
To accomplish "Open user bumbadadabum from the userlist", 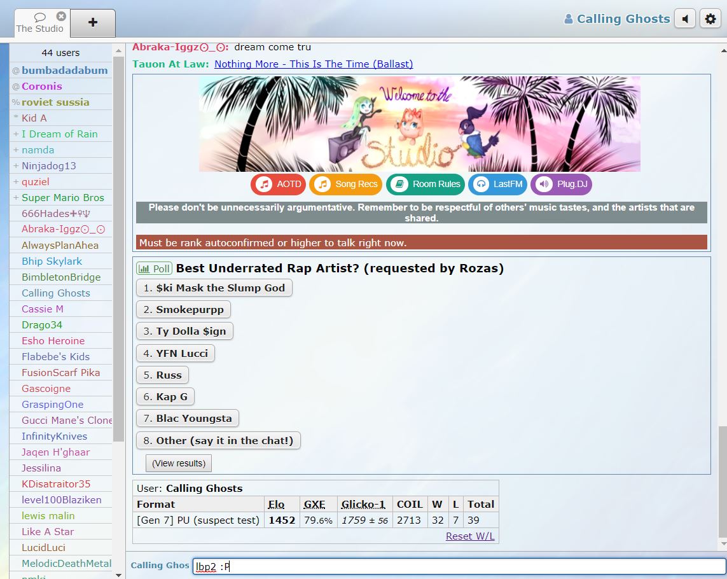I will tap(64, 71).
